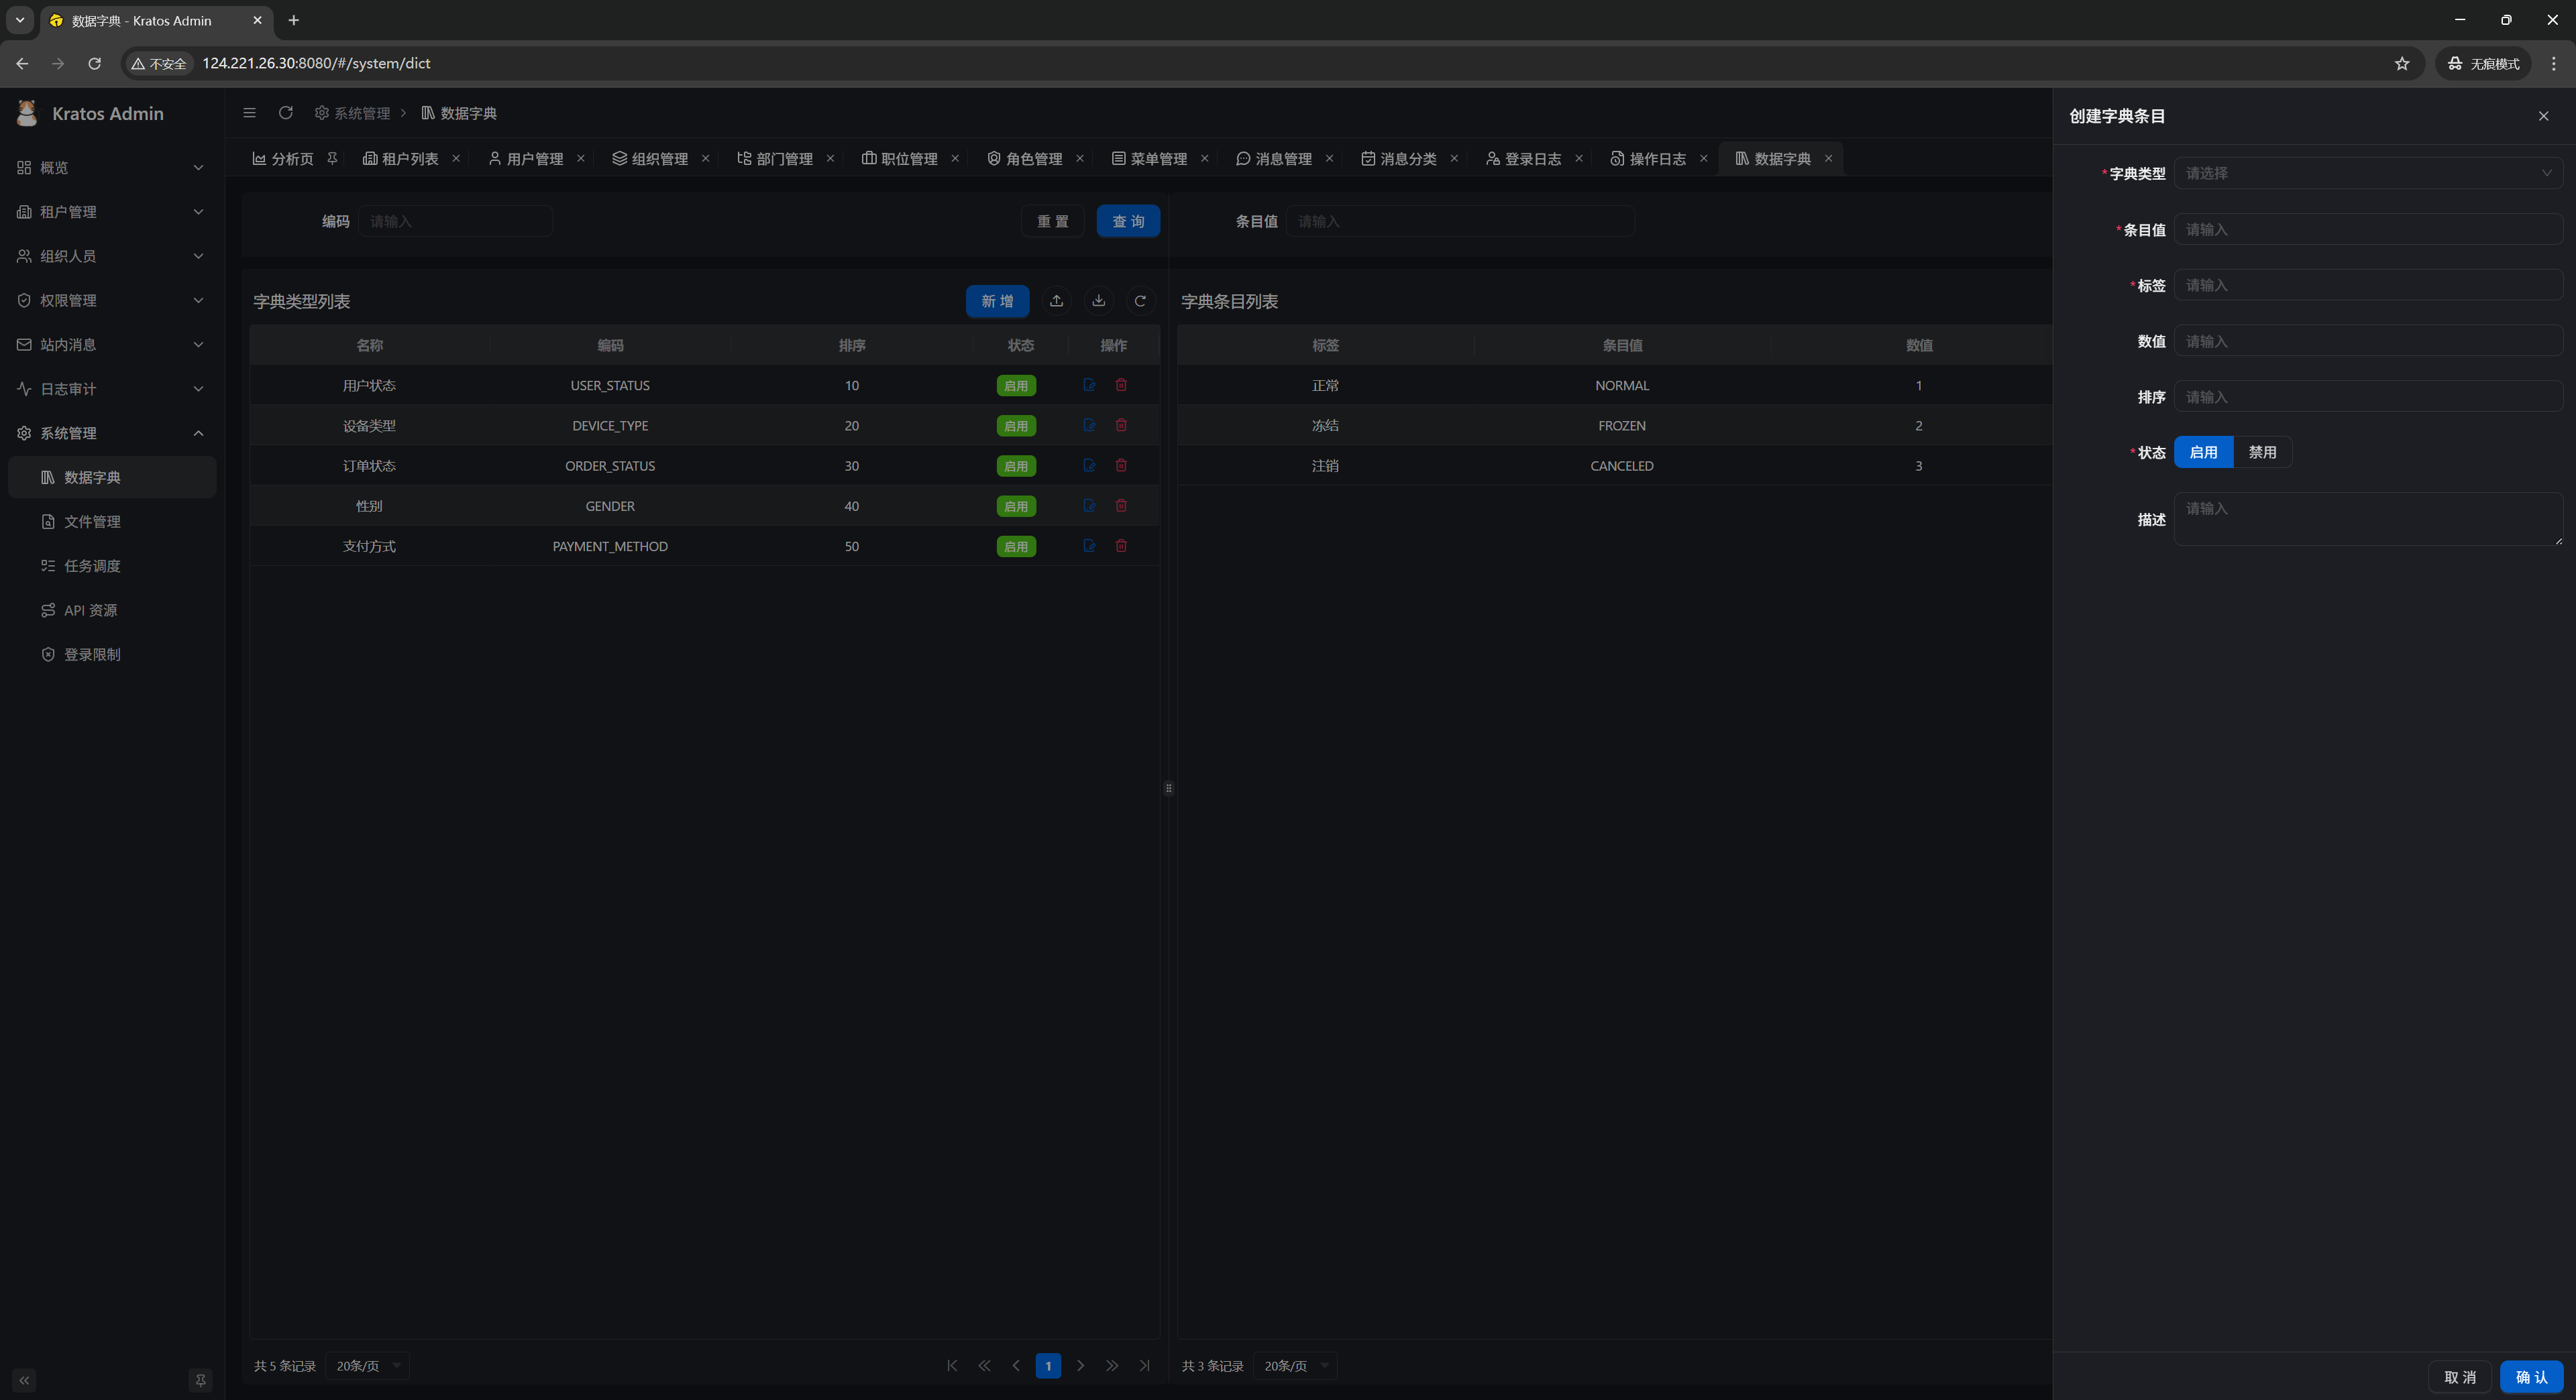Image resolution: width=2576 pixels, height=1400 pixels.
Task: Collapse sidebar with double-arrow icon
Action: (x=24, y=1380)
